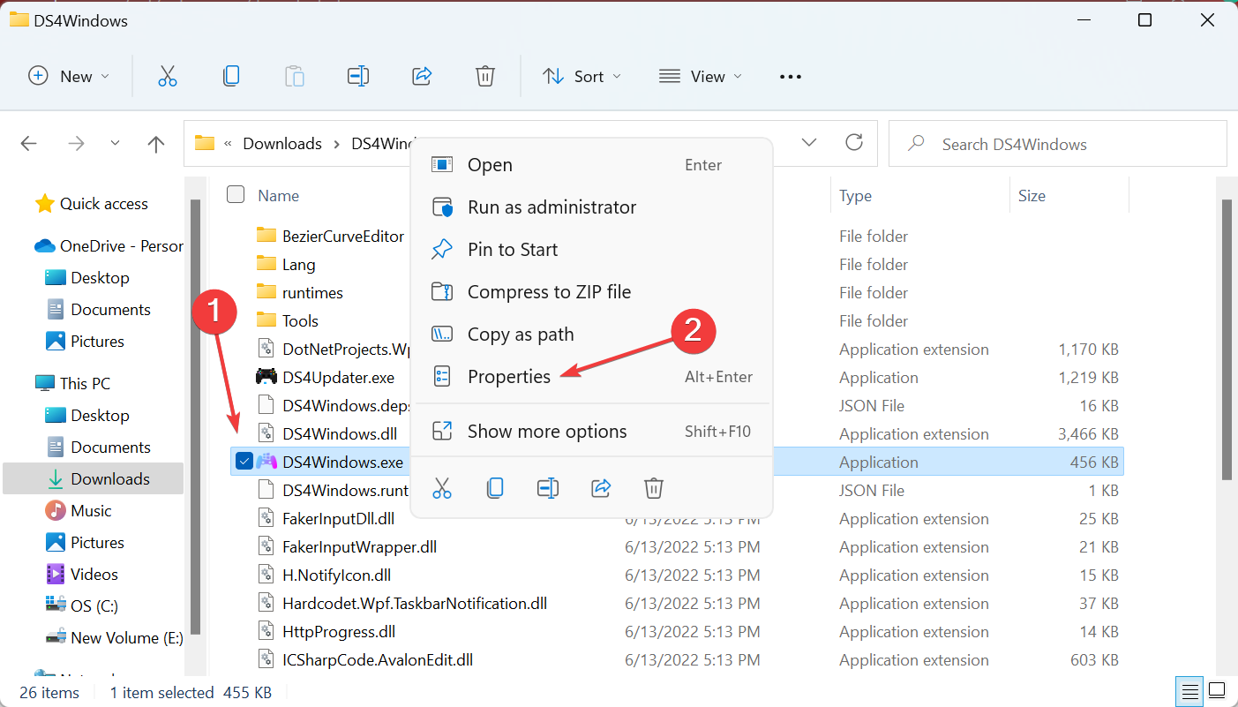Click the Rename icon in the top toolbar
The image size is (1238, 707).
tap(358, 76)
